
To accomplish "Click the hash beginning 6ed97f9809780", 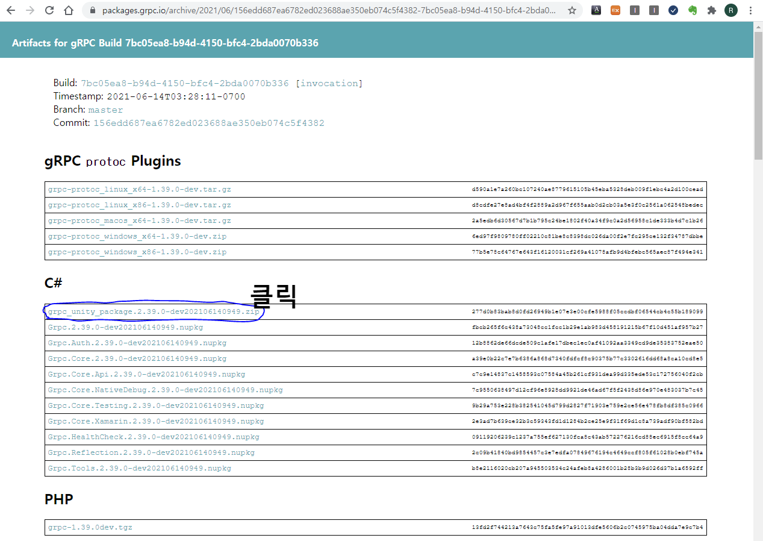I will [587, 236].
